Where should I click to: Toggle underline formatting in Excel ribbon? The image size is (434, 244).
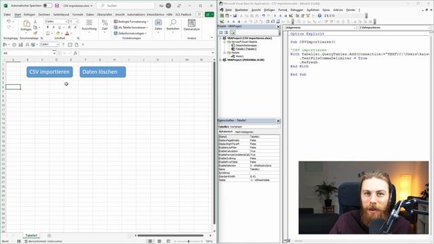pyautogui.click(x=59, y=27)
